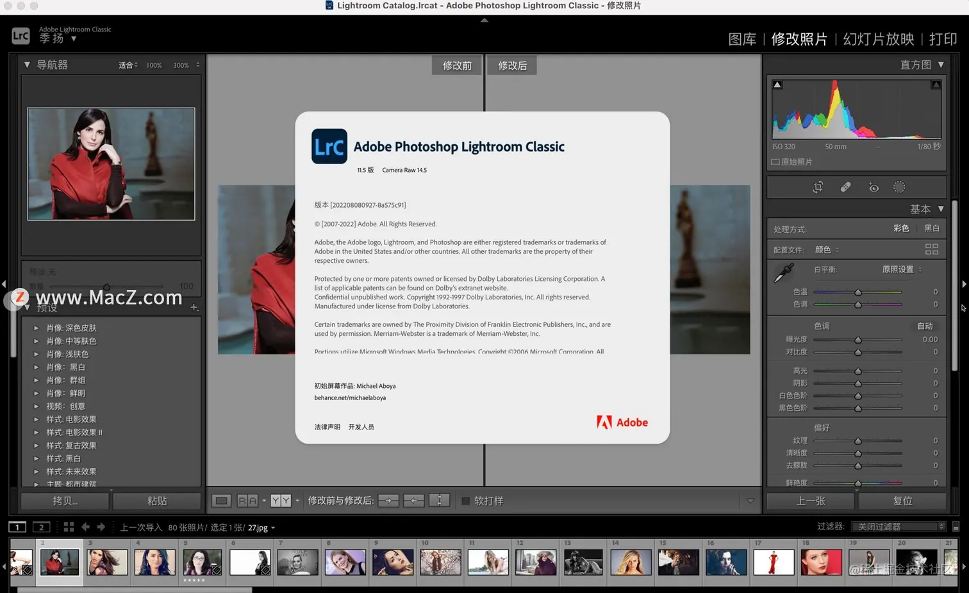
Task: Expand the 视频: 创意 preset group
Action: (37, 406)
